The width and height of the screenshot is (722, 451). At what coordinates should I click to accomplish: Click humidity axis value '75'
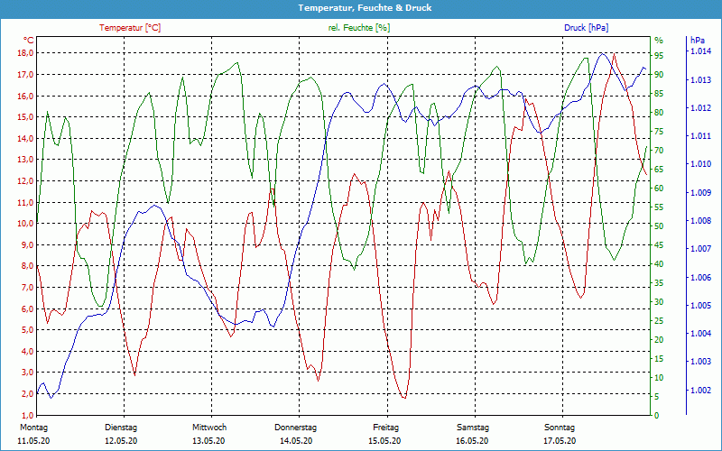point(659,132)
